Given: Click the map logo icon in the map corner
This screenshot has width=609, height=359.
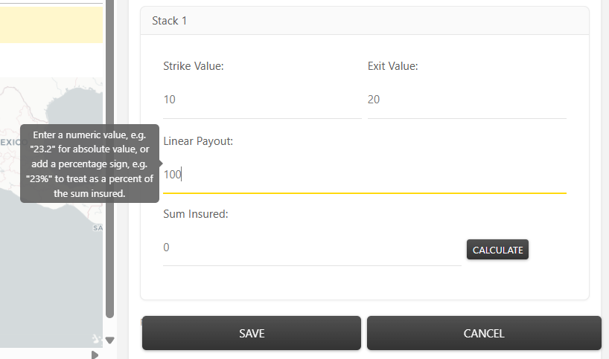Looking at the screenshot, I should pyautogui.click(x=95, y=339).
